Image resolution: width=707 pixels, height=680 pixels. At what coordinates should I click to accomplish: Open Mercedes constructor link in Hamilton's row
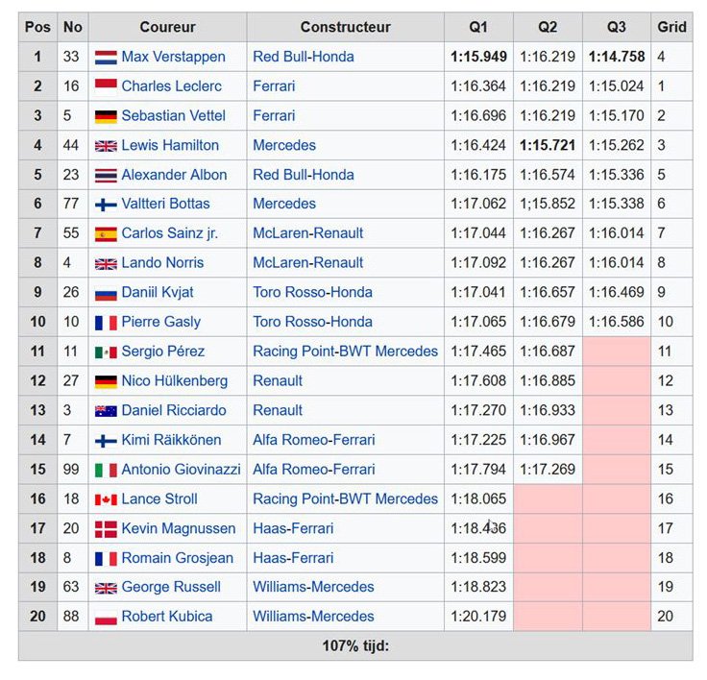coord(284,145)
